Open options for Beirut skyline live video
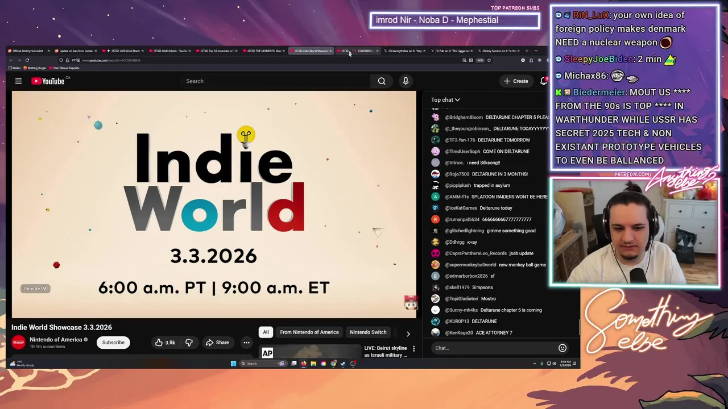 click(x=413, y=348)
